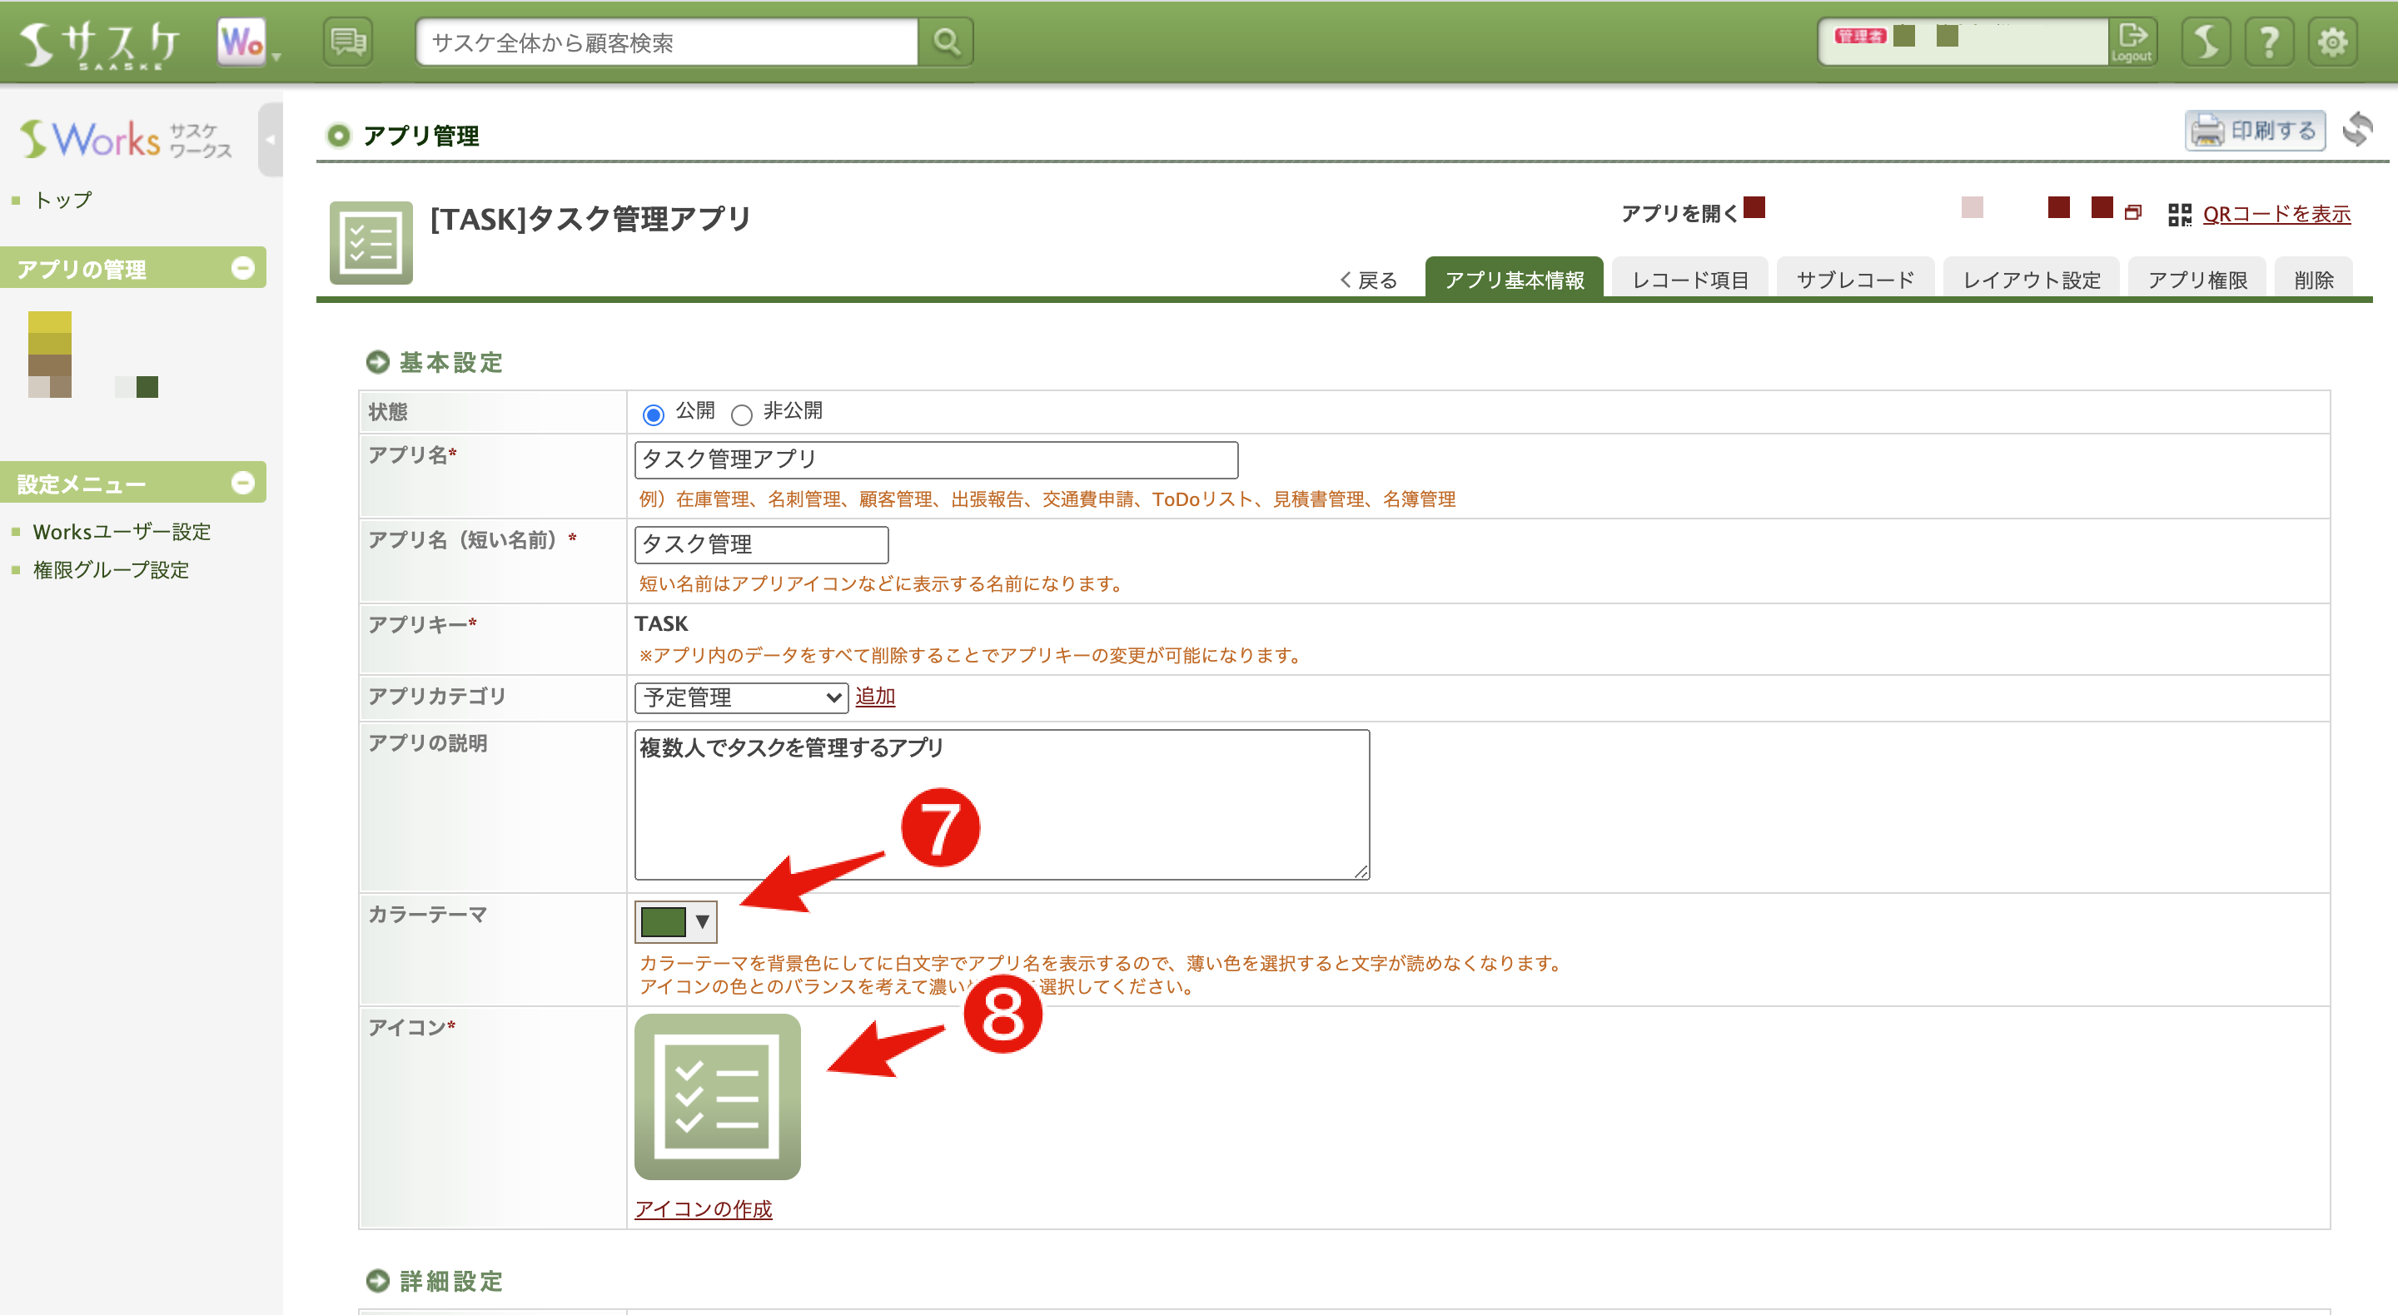Open the アプリカテゴリ dropdown showing 予定管理
Viewport: 2398px width, 1315px height.
(x=740, y=697)
